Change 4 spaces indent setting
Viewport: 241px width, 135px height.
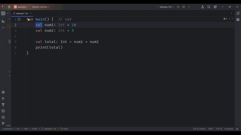point(229,129)
